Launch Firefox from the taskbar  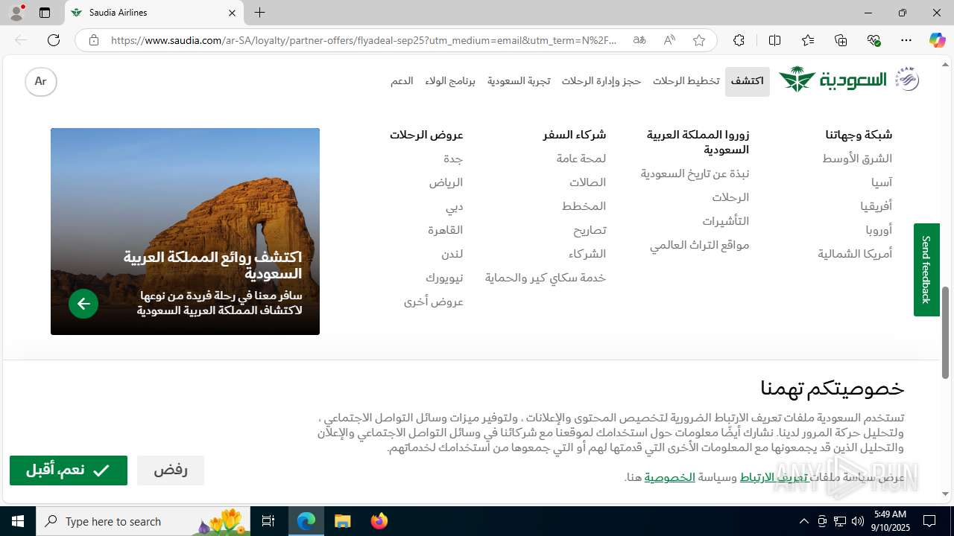tap(379, 521)
